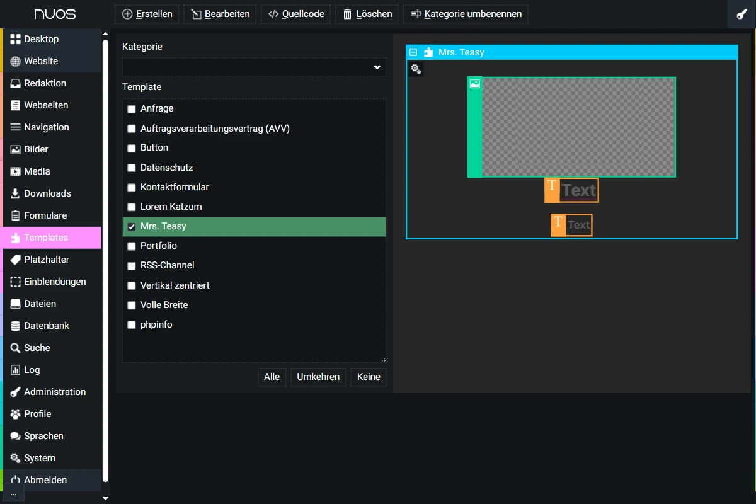Click the Umkehren button

pos(318,377)
